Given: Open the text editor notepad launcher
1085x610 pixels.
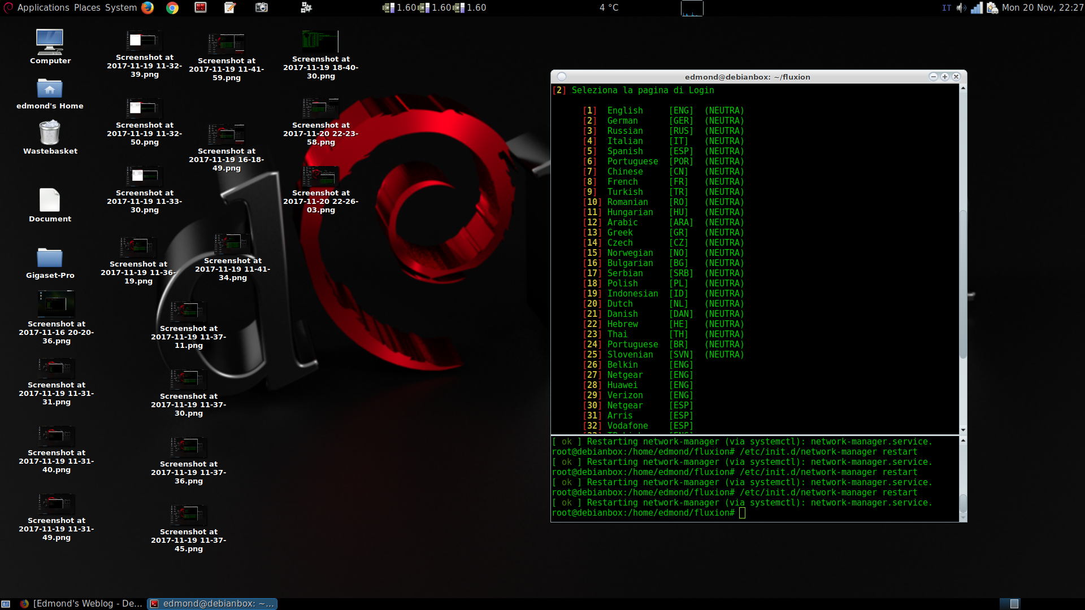Looking at the screenshot, I should point(229,7).
